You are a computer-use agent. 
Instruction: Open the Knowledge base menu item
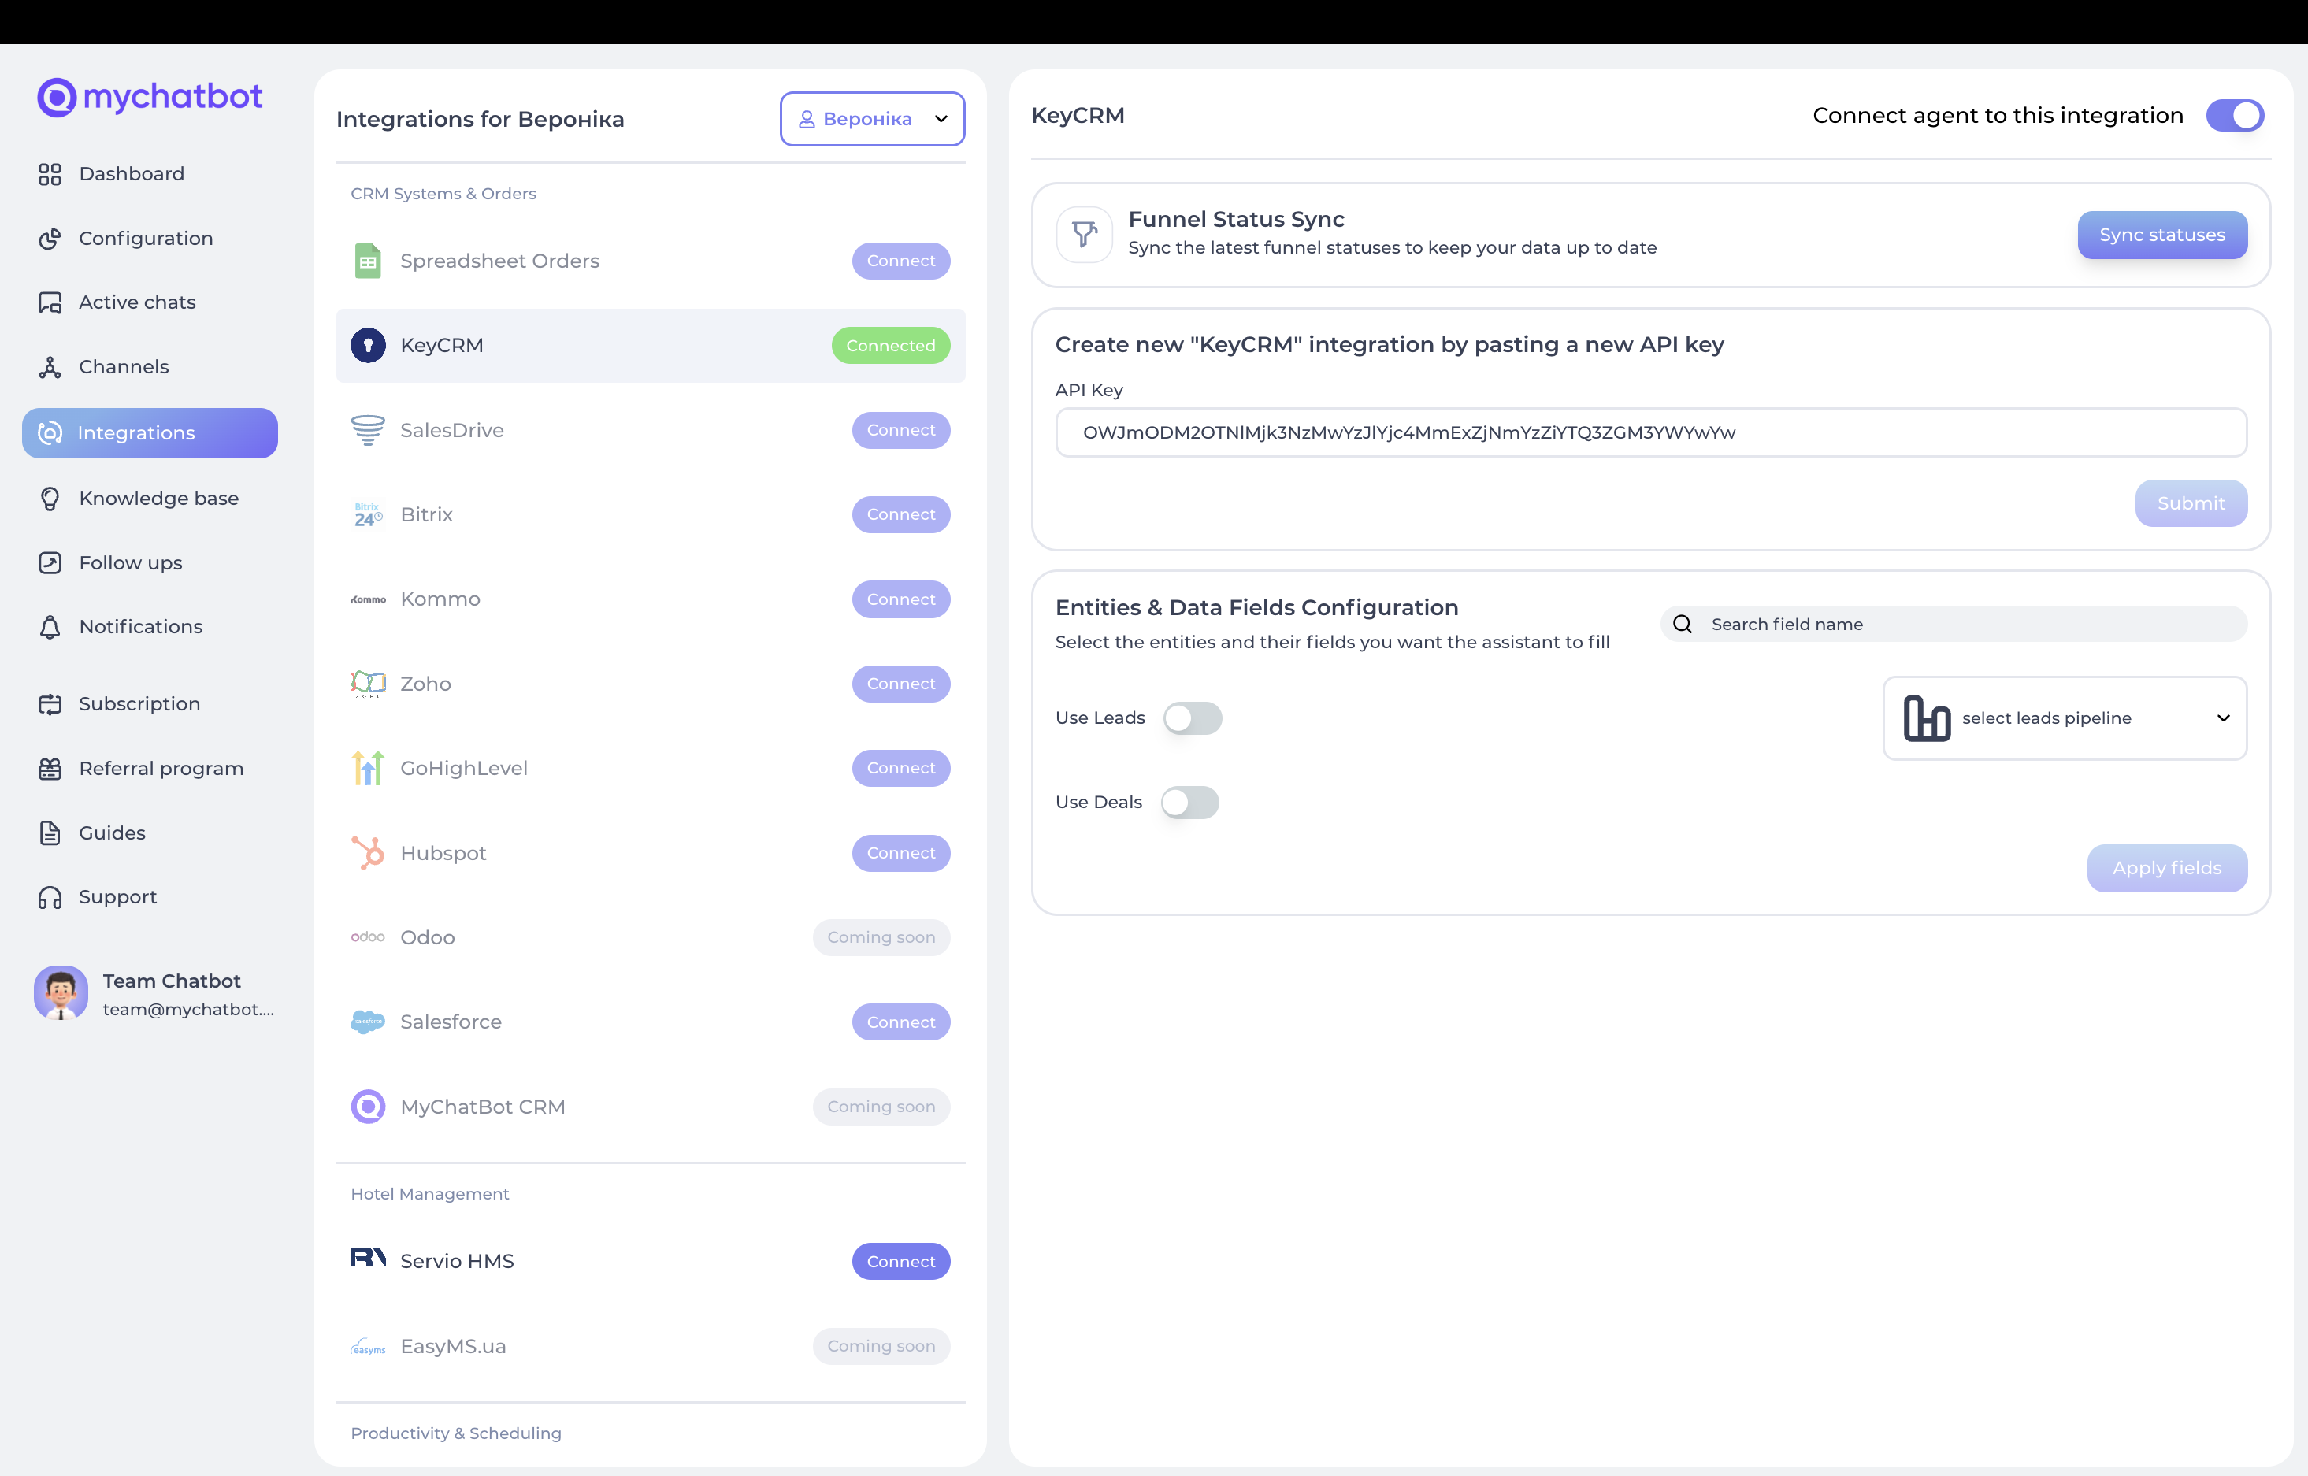[x=158, y=499]
